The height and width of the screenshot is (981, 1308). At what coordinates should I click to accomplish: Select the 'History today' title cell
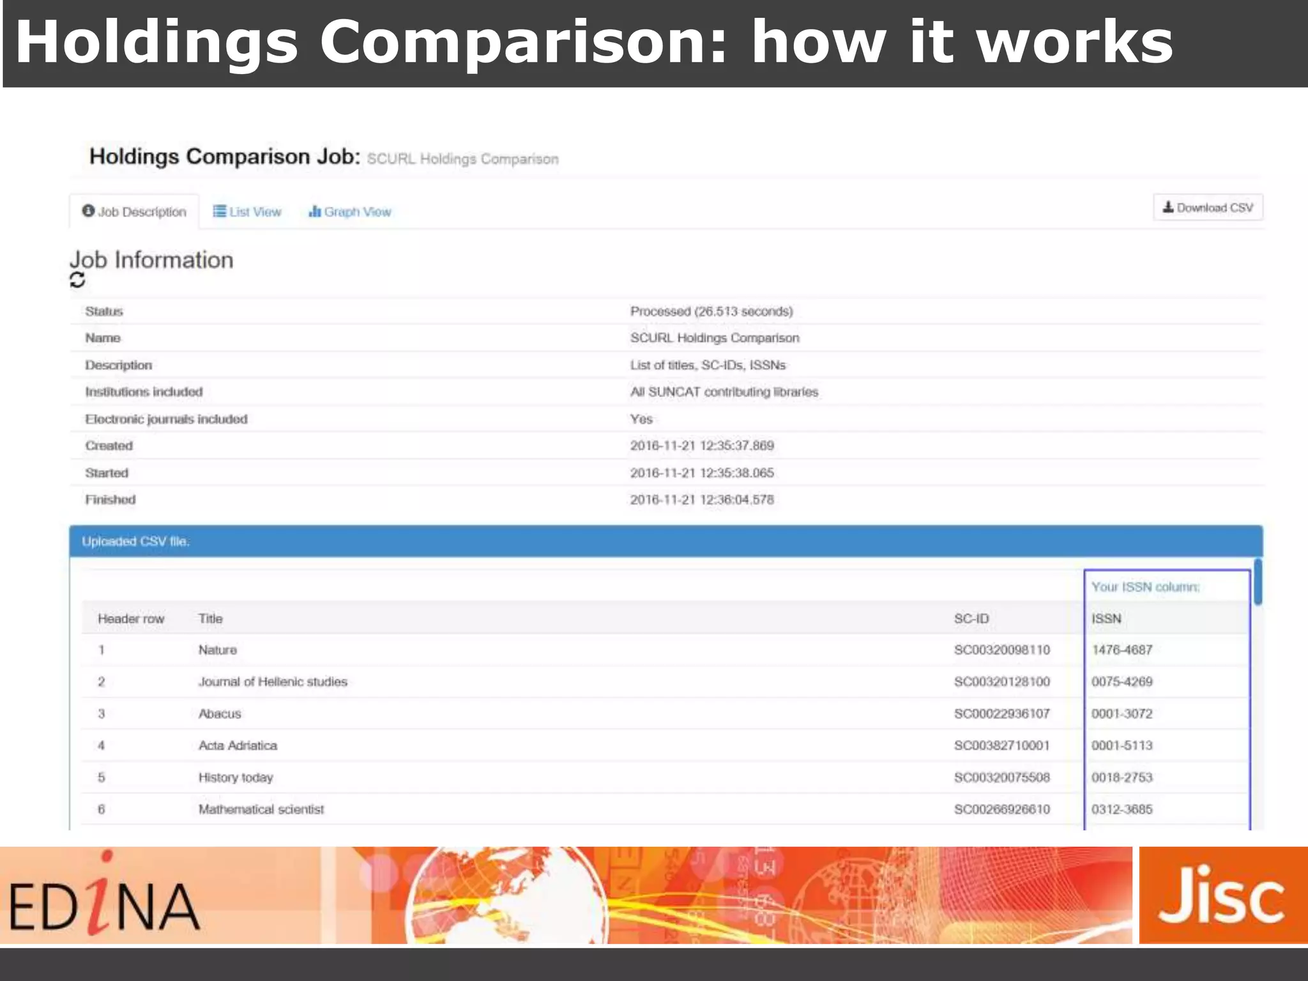coord(236,777)
